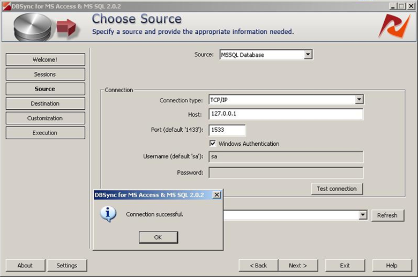
Task: Open Help
Action: [392, 266]
